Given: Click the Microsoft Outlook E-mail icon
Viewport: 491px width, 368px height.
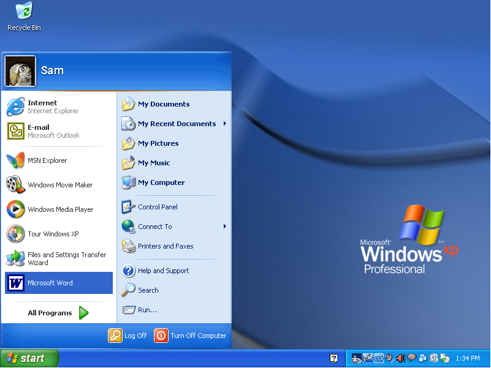Looking at the screenshot, I should pyautogui.click(x=15, y=131).
